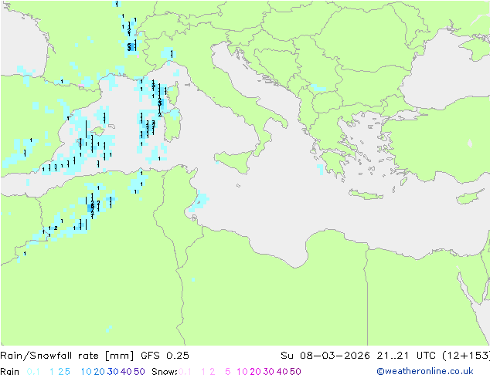Select the 'Rain/Snowfall rate [mm]' title text
This screenshot has height=378, width=490.
67,356
